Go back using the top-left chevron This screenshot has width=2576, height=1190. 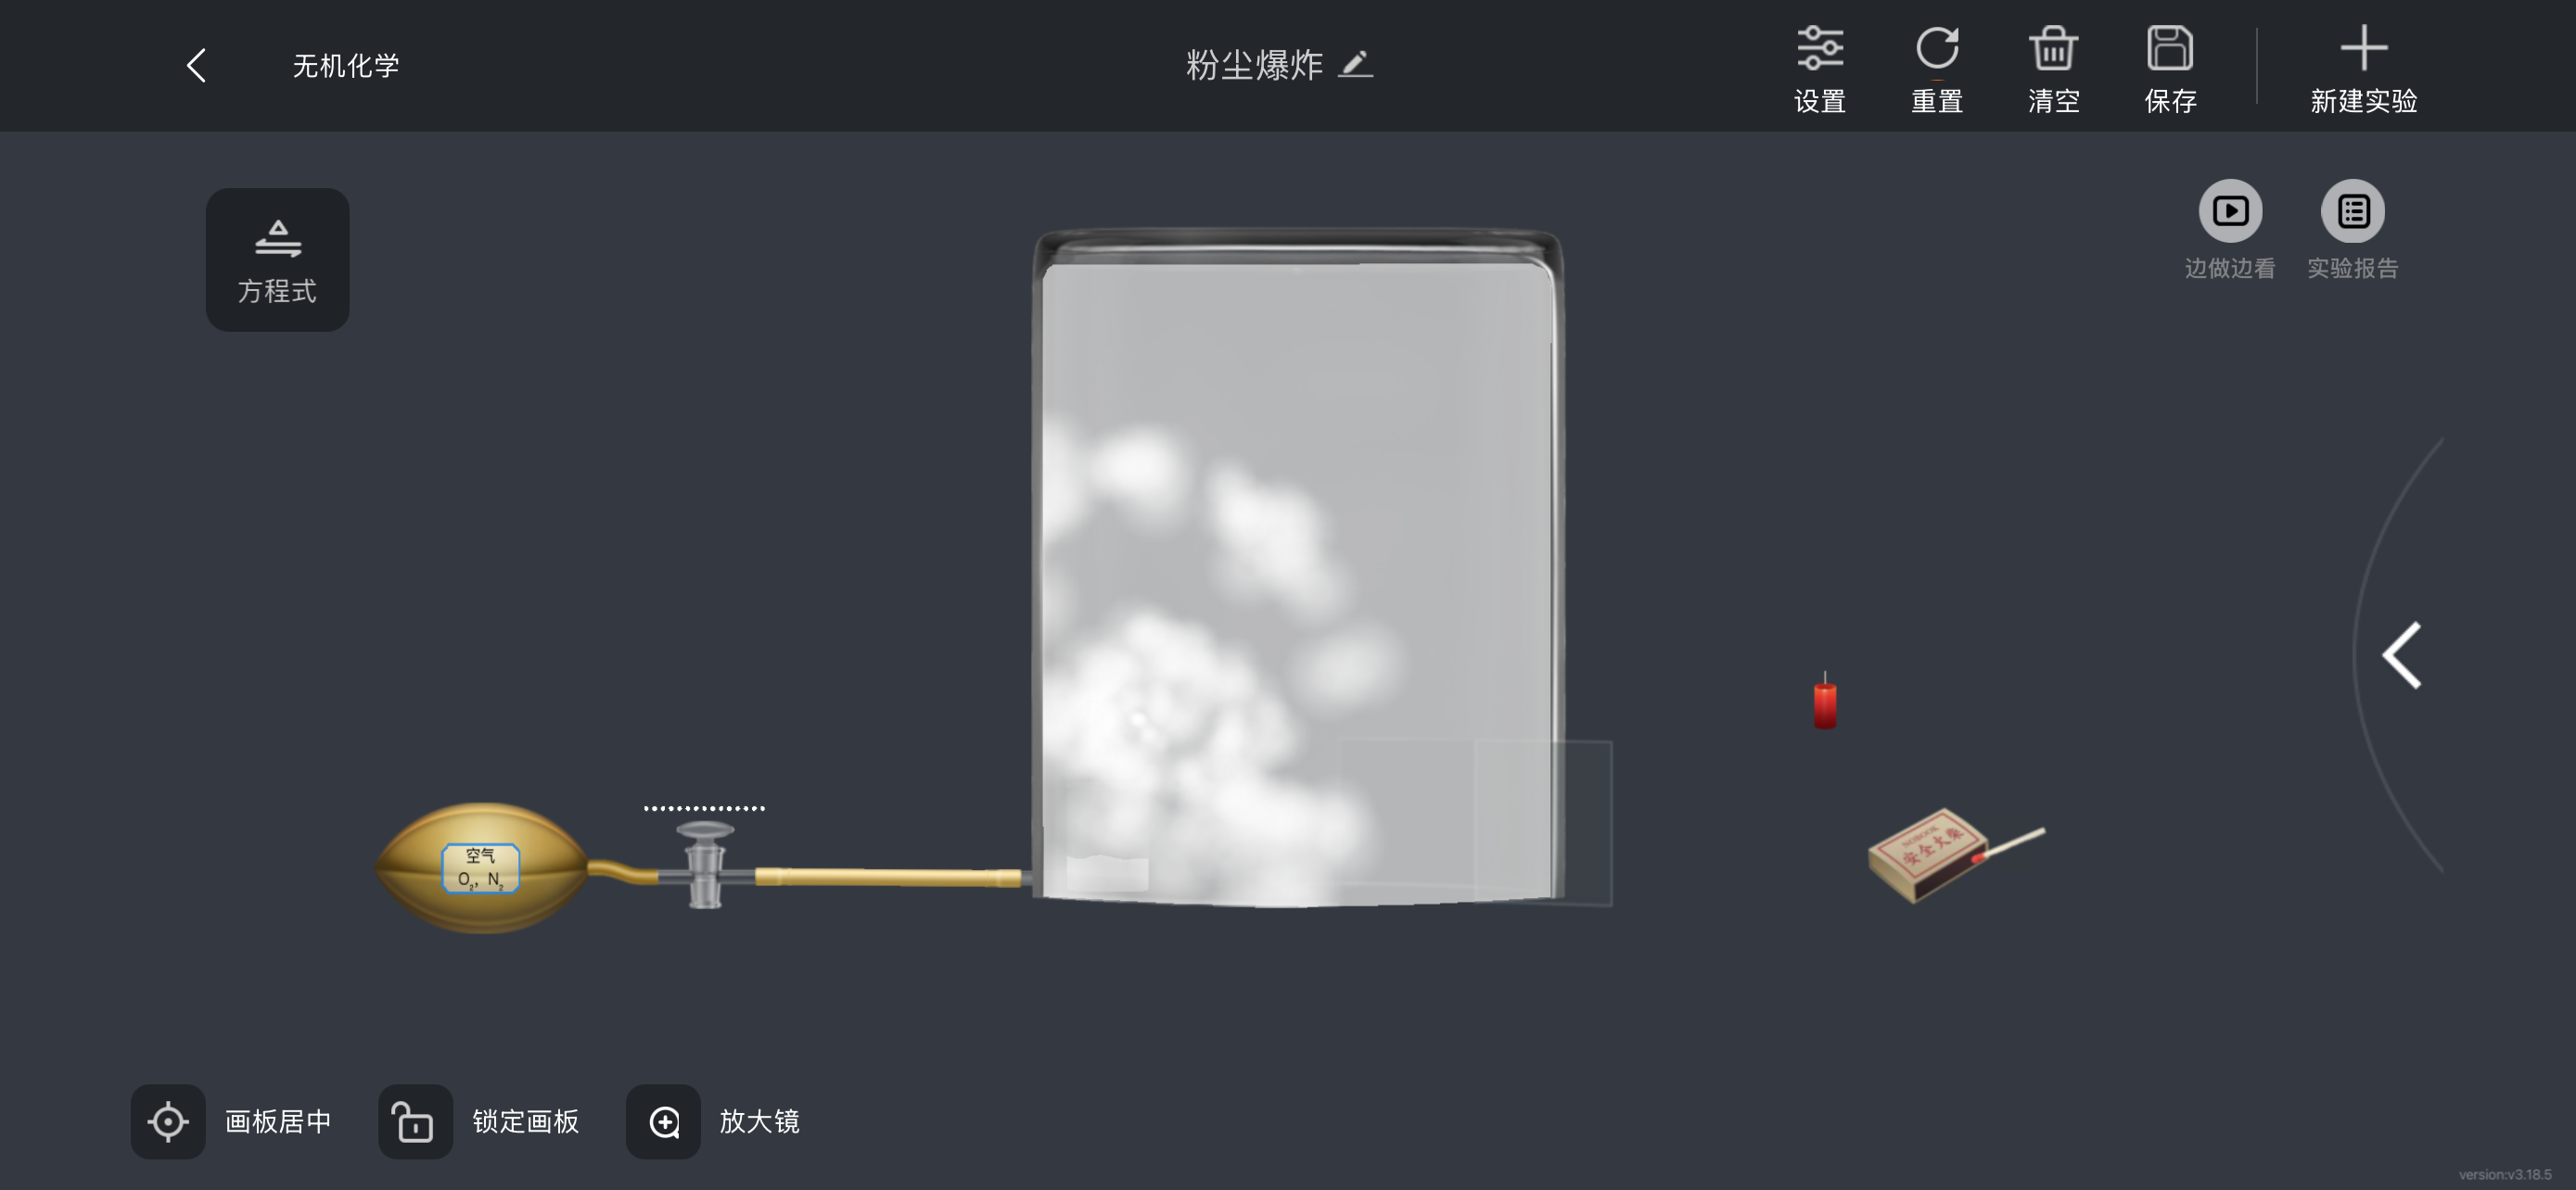pos(197,66)
